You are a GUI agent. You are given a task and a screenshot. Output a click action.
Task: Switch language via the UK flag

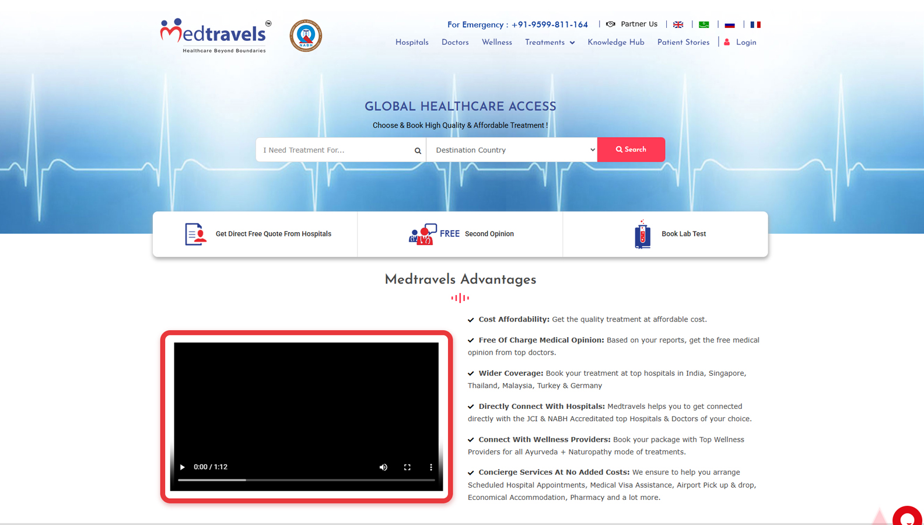(678, 24)
